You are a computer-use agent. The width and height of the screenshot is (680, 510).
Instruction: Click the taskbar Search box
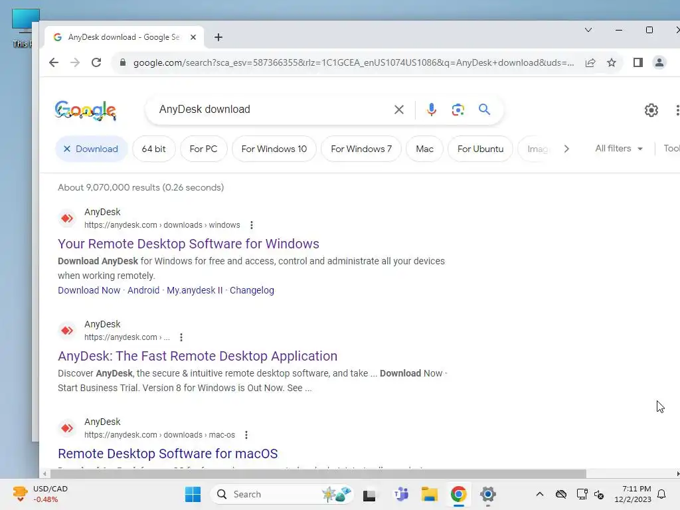coord(282,494)
